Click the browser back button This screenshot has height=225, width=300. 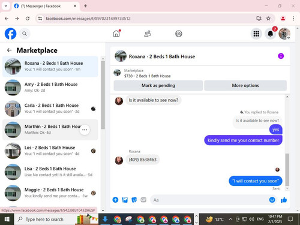click(7, 19)
